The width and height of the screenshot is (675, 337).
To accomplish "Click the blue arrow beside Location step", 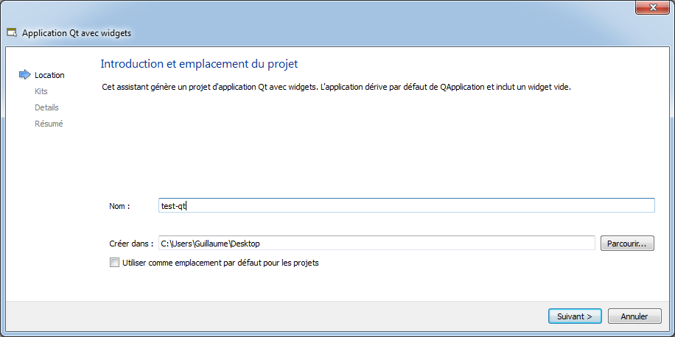I will (x=25, y=75).
